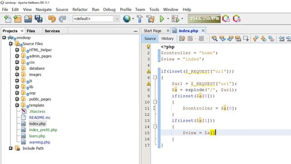The image size is (291, 164).
Task: Collapse code fold at line 6
Action: [155, 77]
